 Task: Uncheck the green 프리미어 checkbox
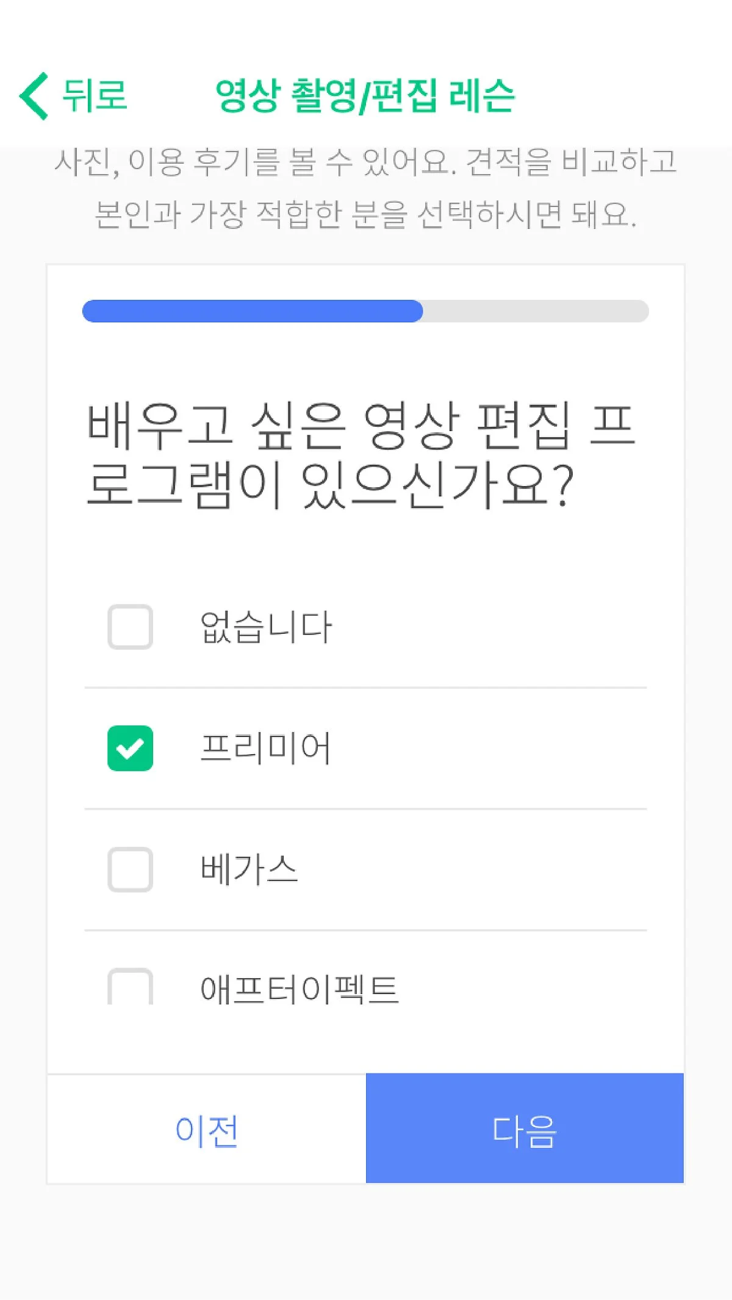click(130, 748)
